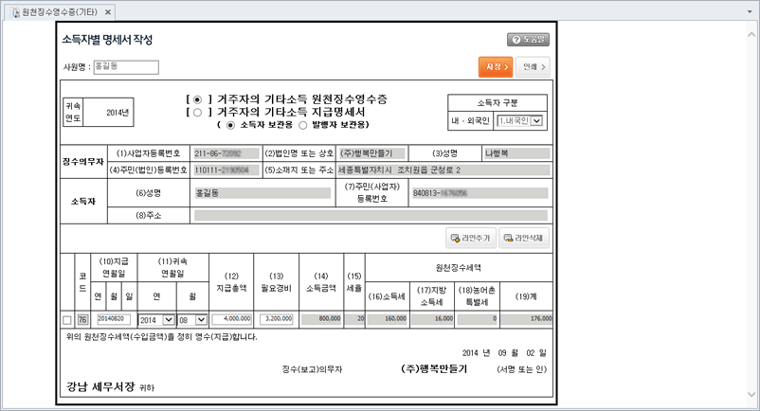Select 거주자의 기타소득 지급명세서 radio button
Image resolution: width=760 pixels, height=411 pixels.
pyautogui.click(x=197, y=113)
